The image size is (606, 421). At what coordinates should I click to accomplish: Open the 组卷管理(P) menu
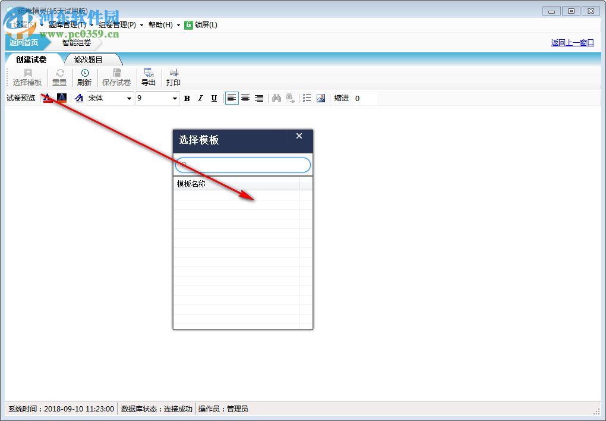(118, 25)
